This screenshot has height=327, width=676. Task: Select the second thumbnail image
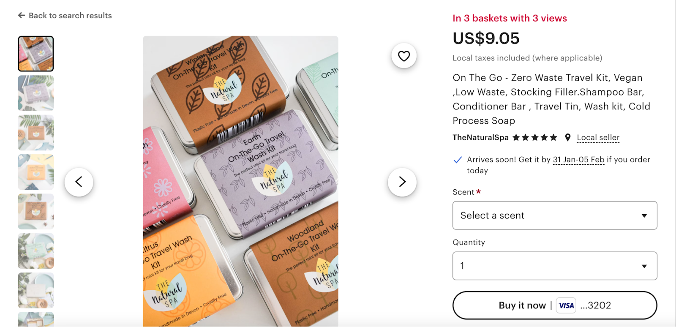pyautogui.click(x=36, y=93)
